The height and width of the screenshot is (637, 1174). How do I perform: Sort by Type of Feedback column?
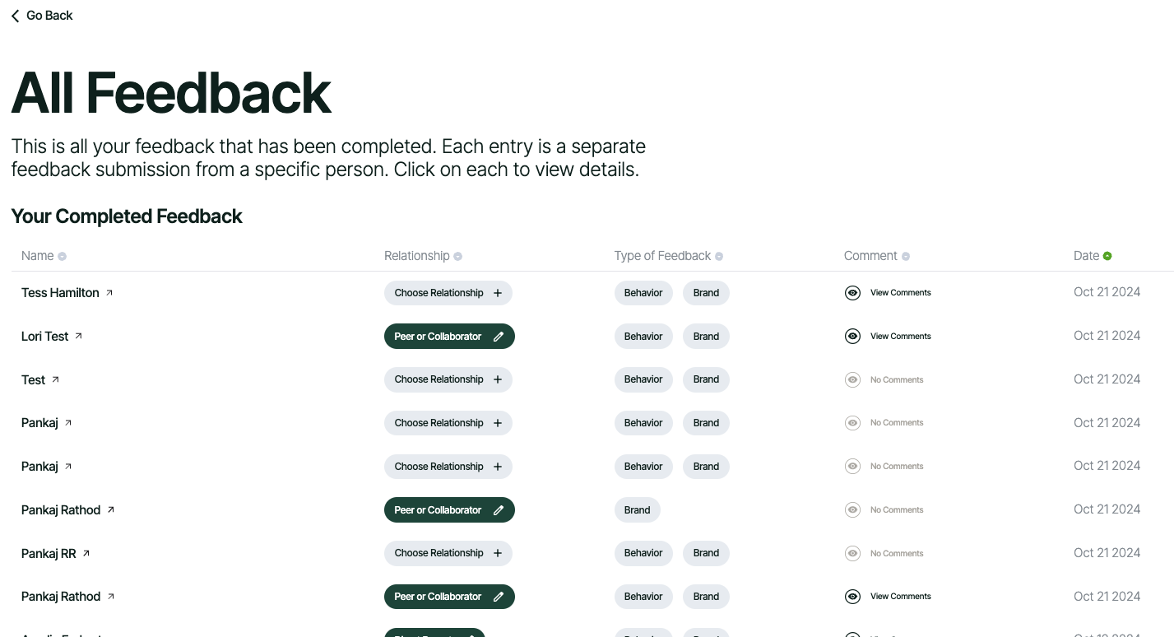(662, 256)
